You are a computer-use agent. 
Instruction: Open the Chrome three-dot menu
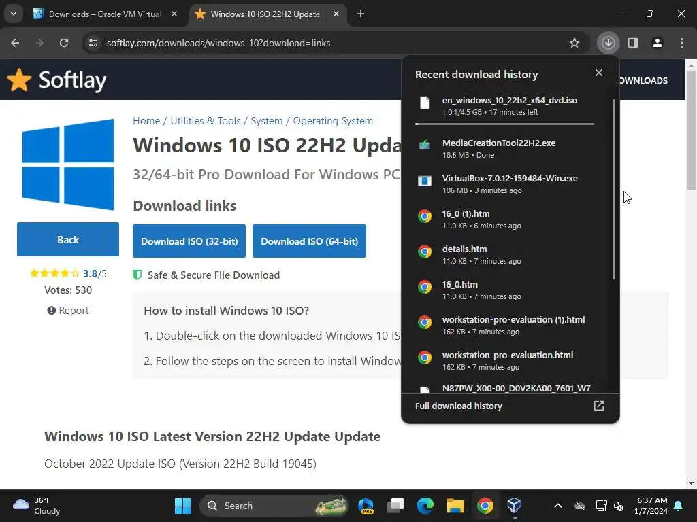point(682,43)
